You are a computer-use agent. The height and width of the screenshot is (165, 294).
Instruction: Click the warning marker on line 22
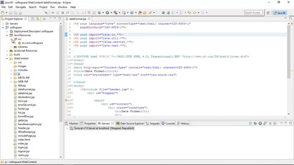66,100
